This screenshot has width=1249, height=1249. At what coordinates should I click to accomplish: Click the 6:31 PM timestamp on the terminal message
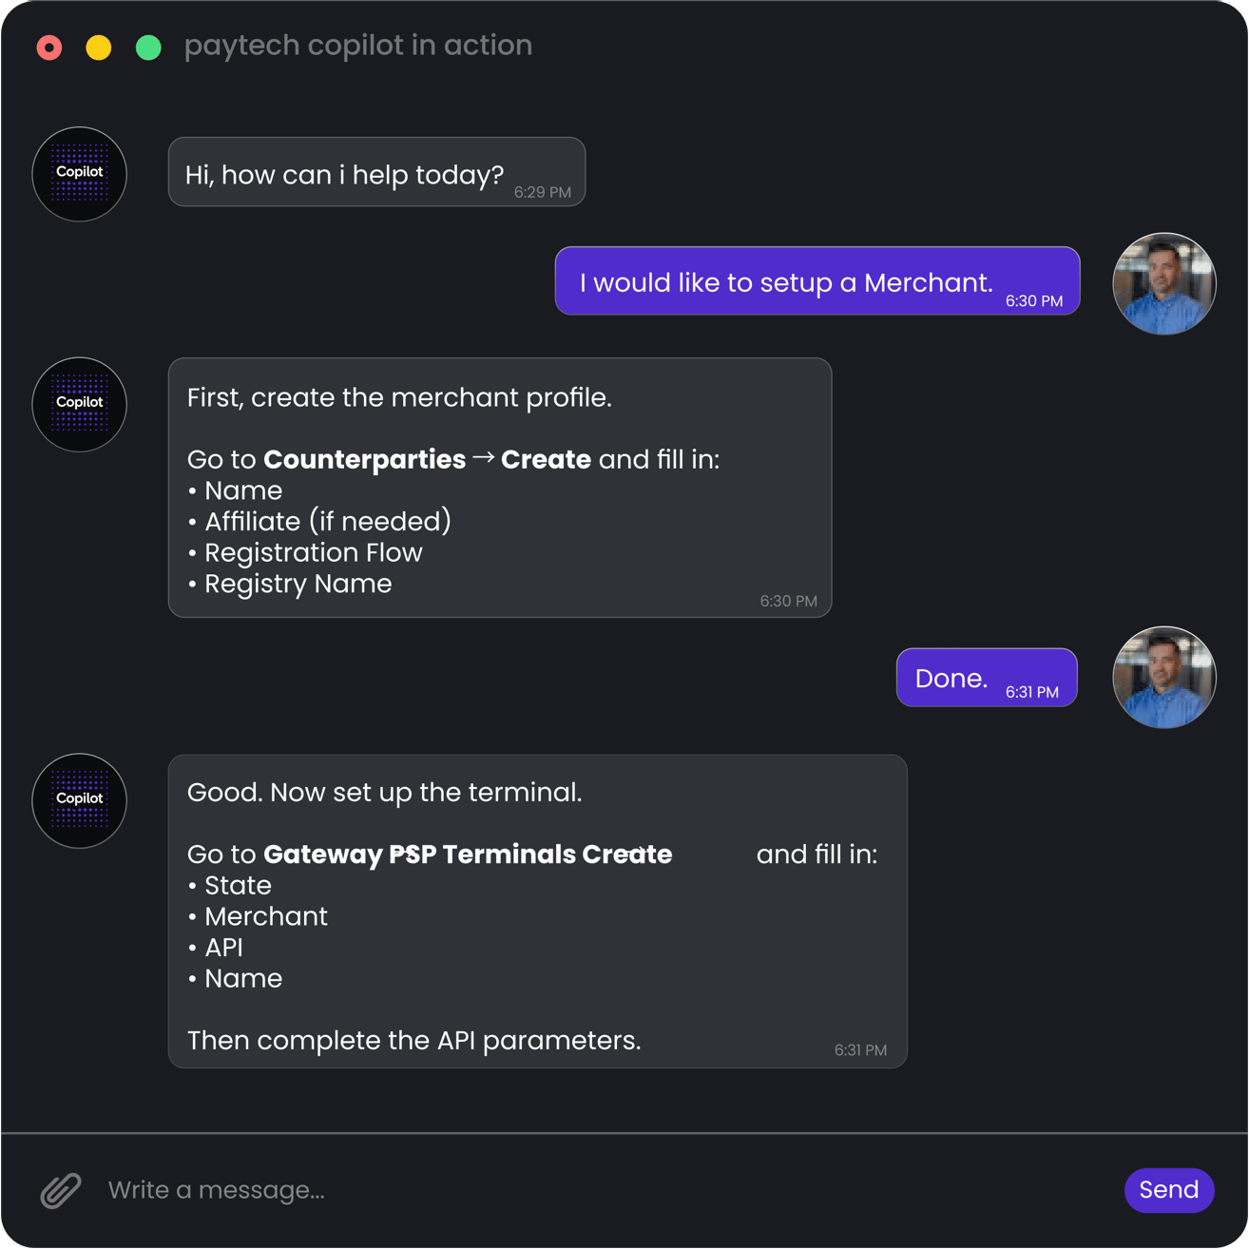tap(861, 1050)
